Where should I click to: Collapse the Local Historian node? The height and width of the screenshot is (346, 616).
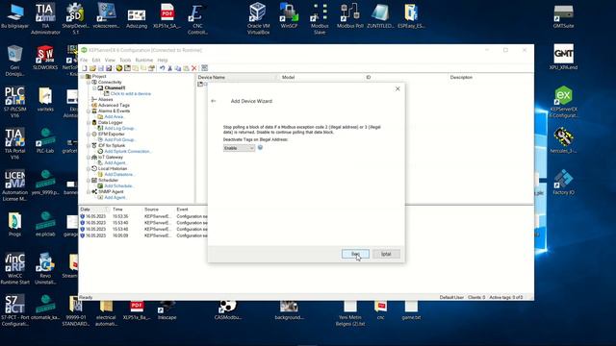coord(89,169)
